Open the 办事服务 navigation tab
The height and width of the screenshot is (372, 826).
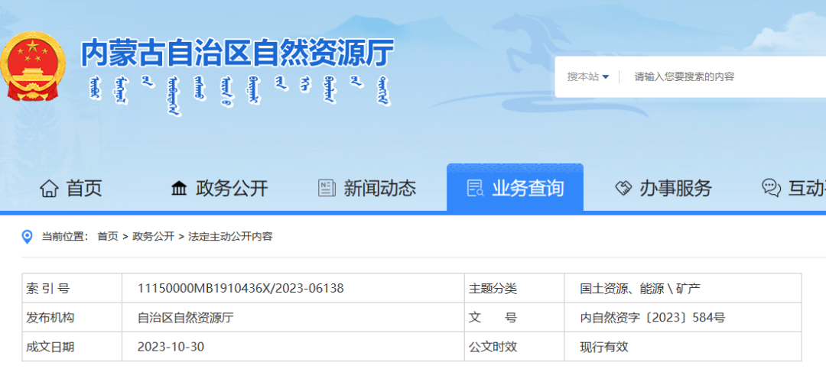click(663, 188)
